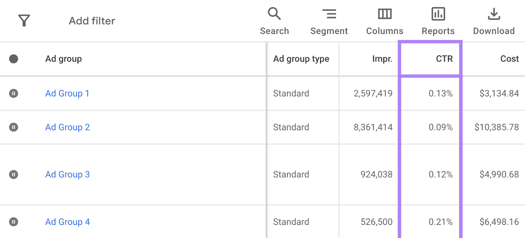The image size is (525, 238).
Task: Toggle status icon beside Ad Group 3
Action: click(x=13, y=174)
